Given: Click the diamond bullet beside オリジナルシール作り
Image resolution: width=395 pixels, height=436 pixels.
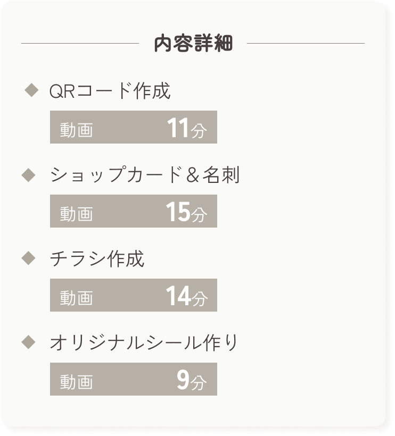Looking at the screenshot, I should pos(28,342).
